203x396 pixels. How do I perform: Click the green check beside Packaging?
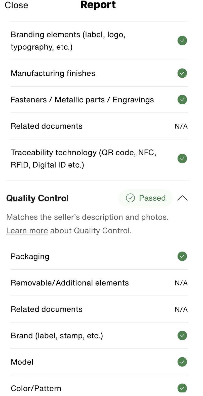point(182,256)
